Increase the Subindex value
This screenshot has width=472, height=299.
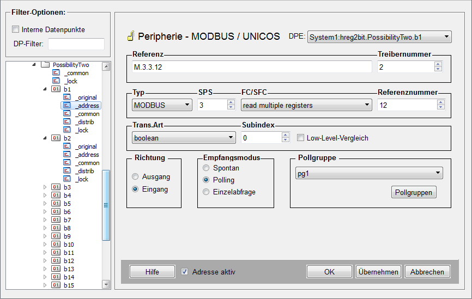pos(286,135)
